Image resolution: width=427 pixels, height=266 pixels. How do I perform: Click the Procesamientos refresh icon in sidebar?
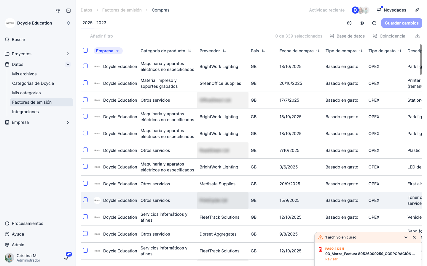7,223
